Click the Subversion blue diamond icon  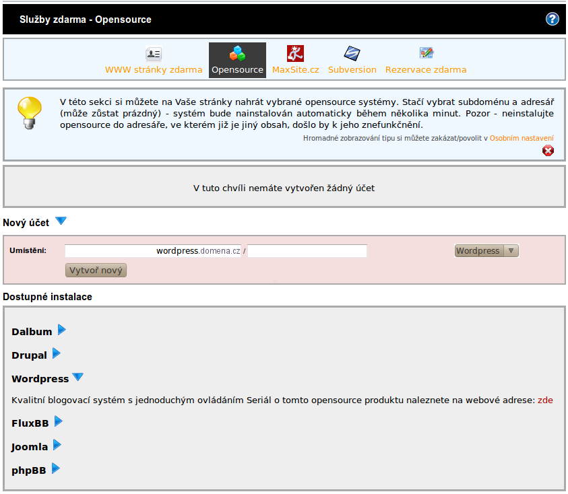352,54
